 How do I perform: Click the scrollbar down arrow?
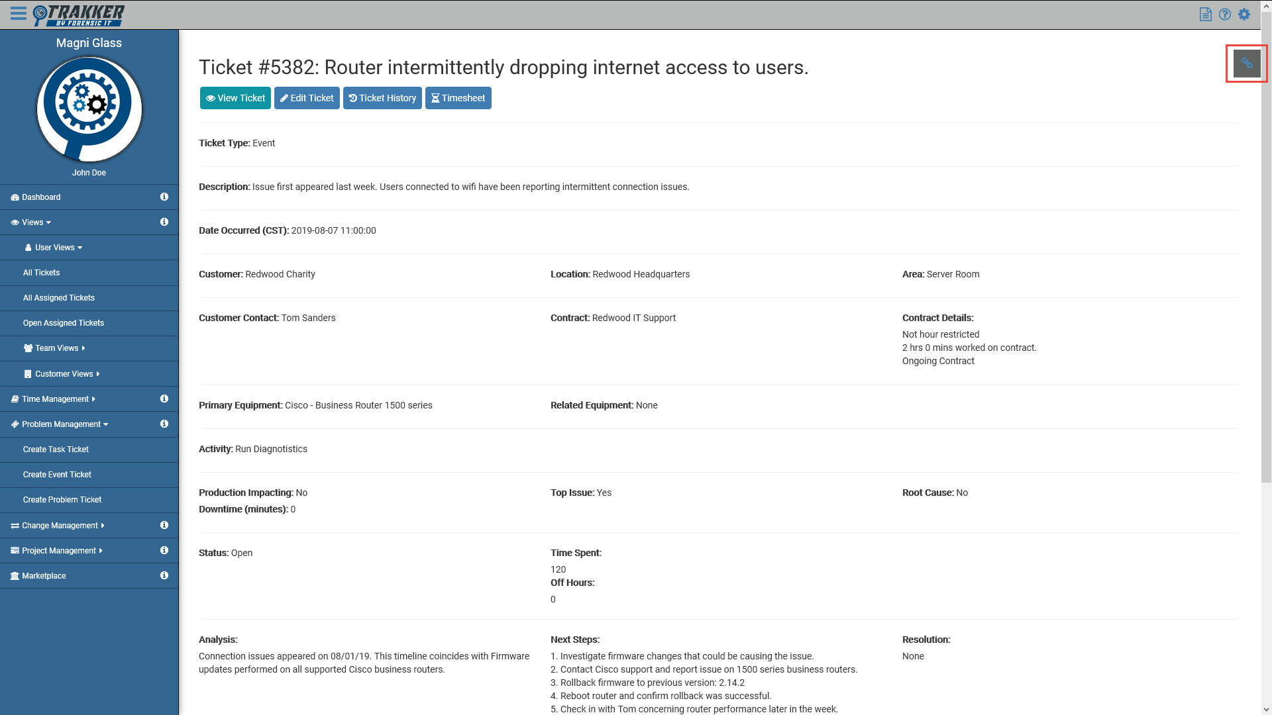[1266, 709]
